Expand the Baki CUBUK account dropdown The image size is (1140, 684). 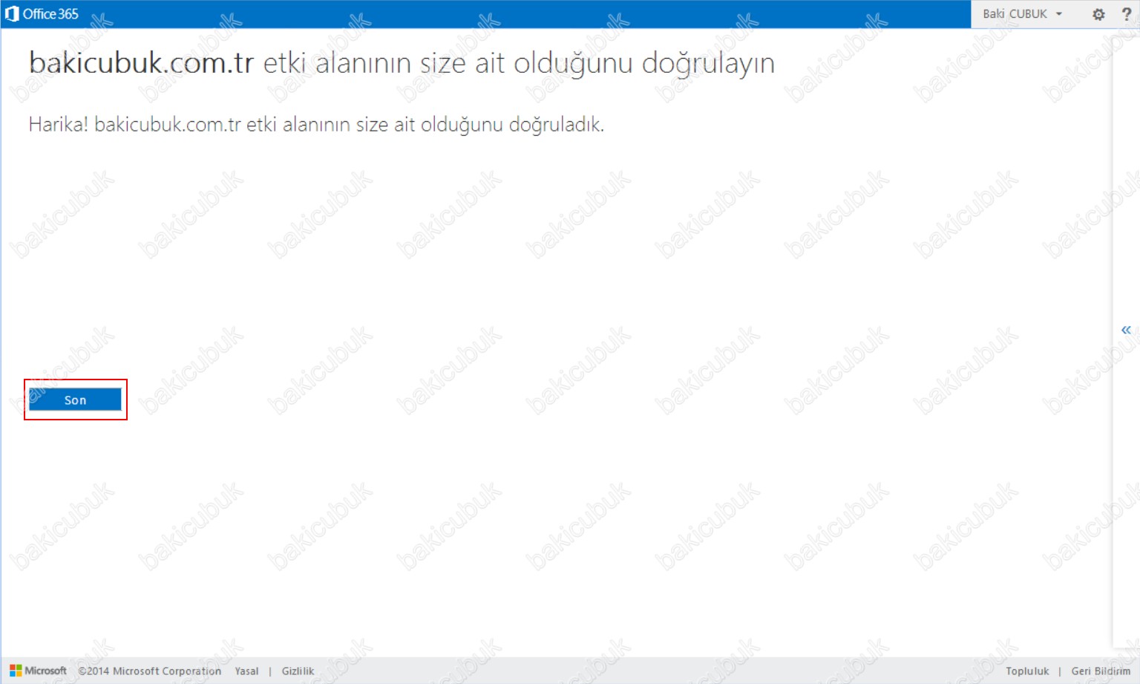point(1022,14)
